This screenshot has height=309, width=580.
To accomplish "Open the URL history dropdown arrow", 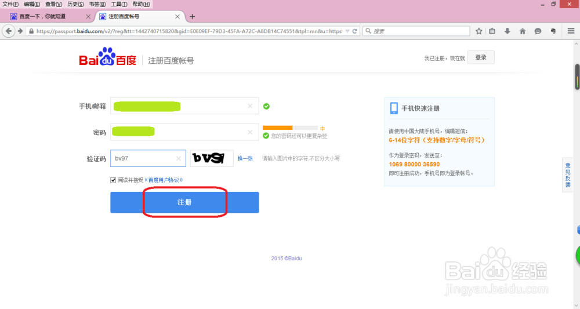I will point(347,31).
